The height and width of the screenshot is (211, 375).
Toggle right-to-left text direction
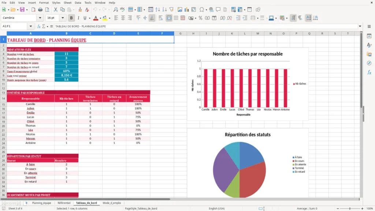click(300, 18)
